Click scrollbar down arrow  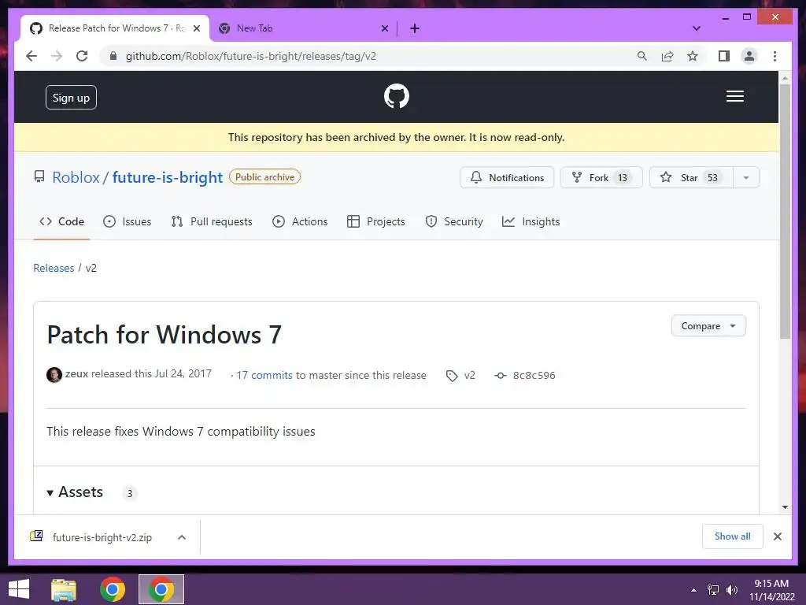click(785, 507)
